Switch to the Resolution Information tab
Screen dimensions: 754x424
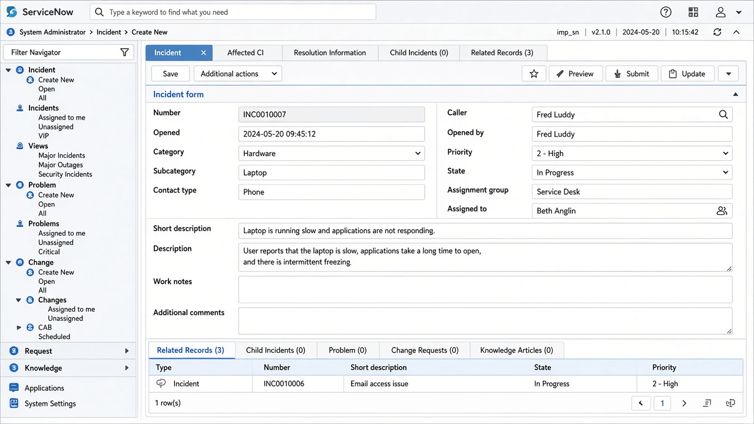click(330, 52)
